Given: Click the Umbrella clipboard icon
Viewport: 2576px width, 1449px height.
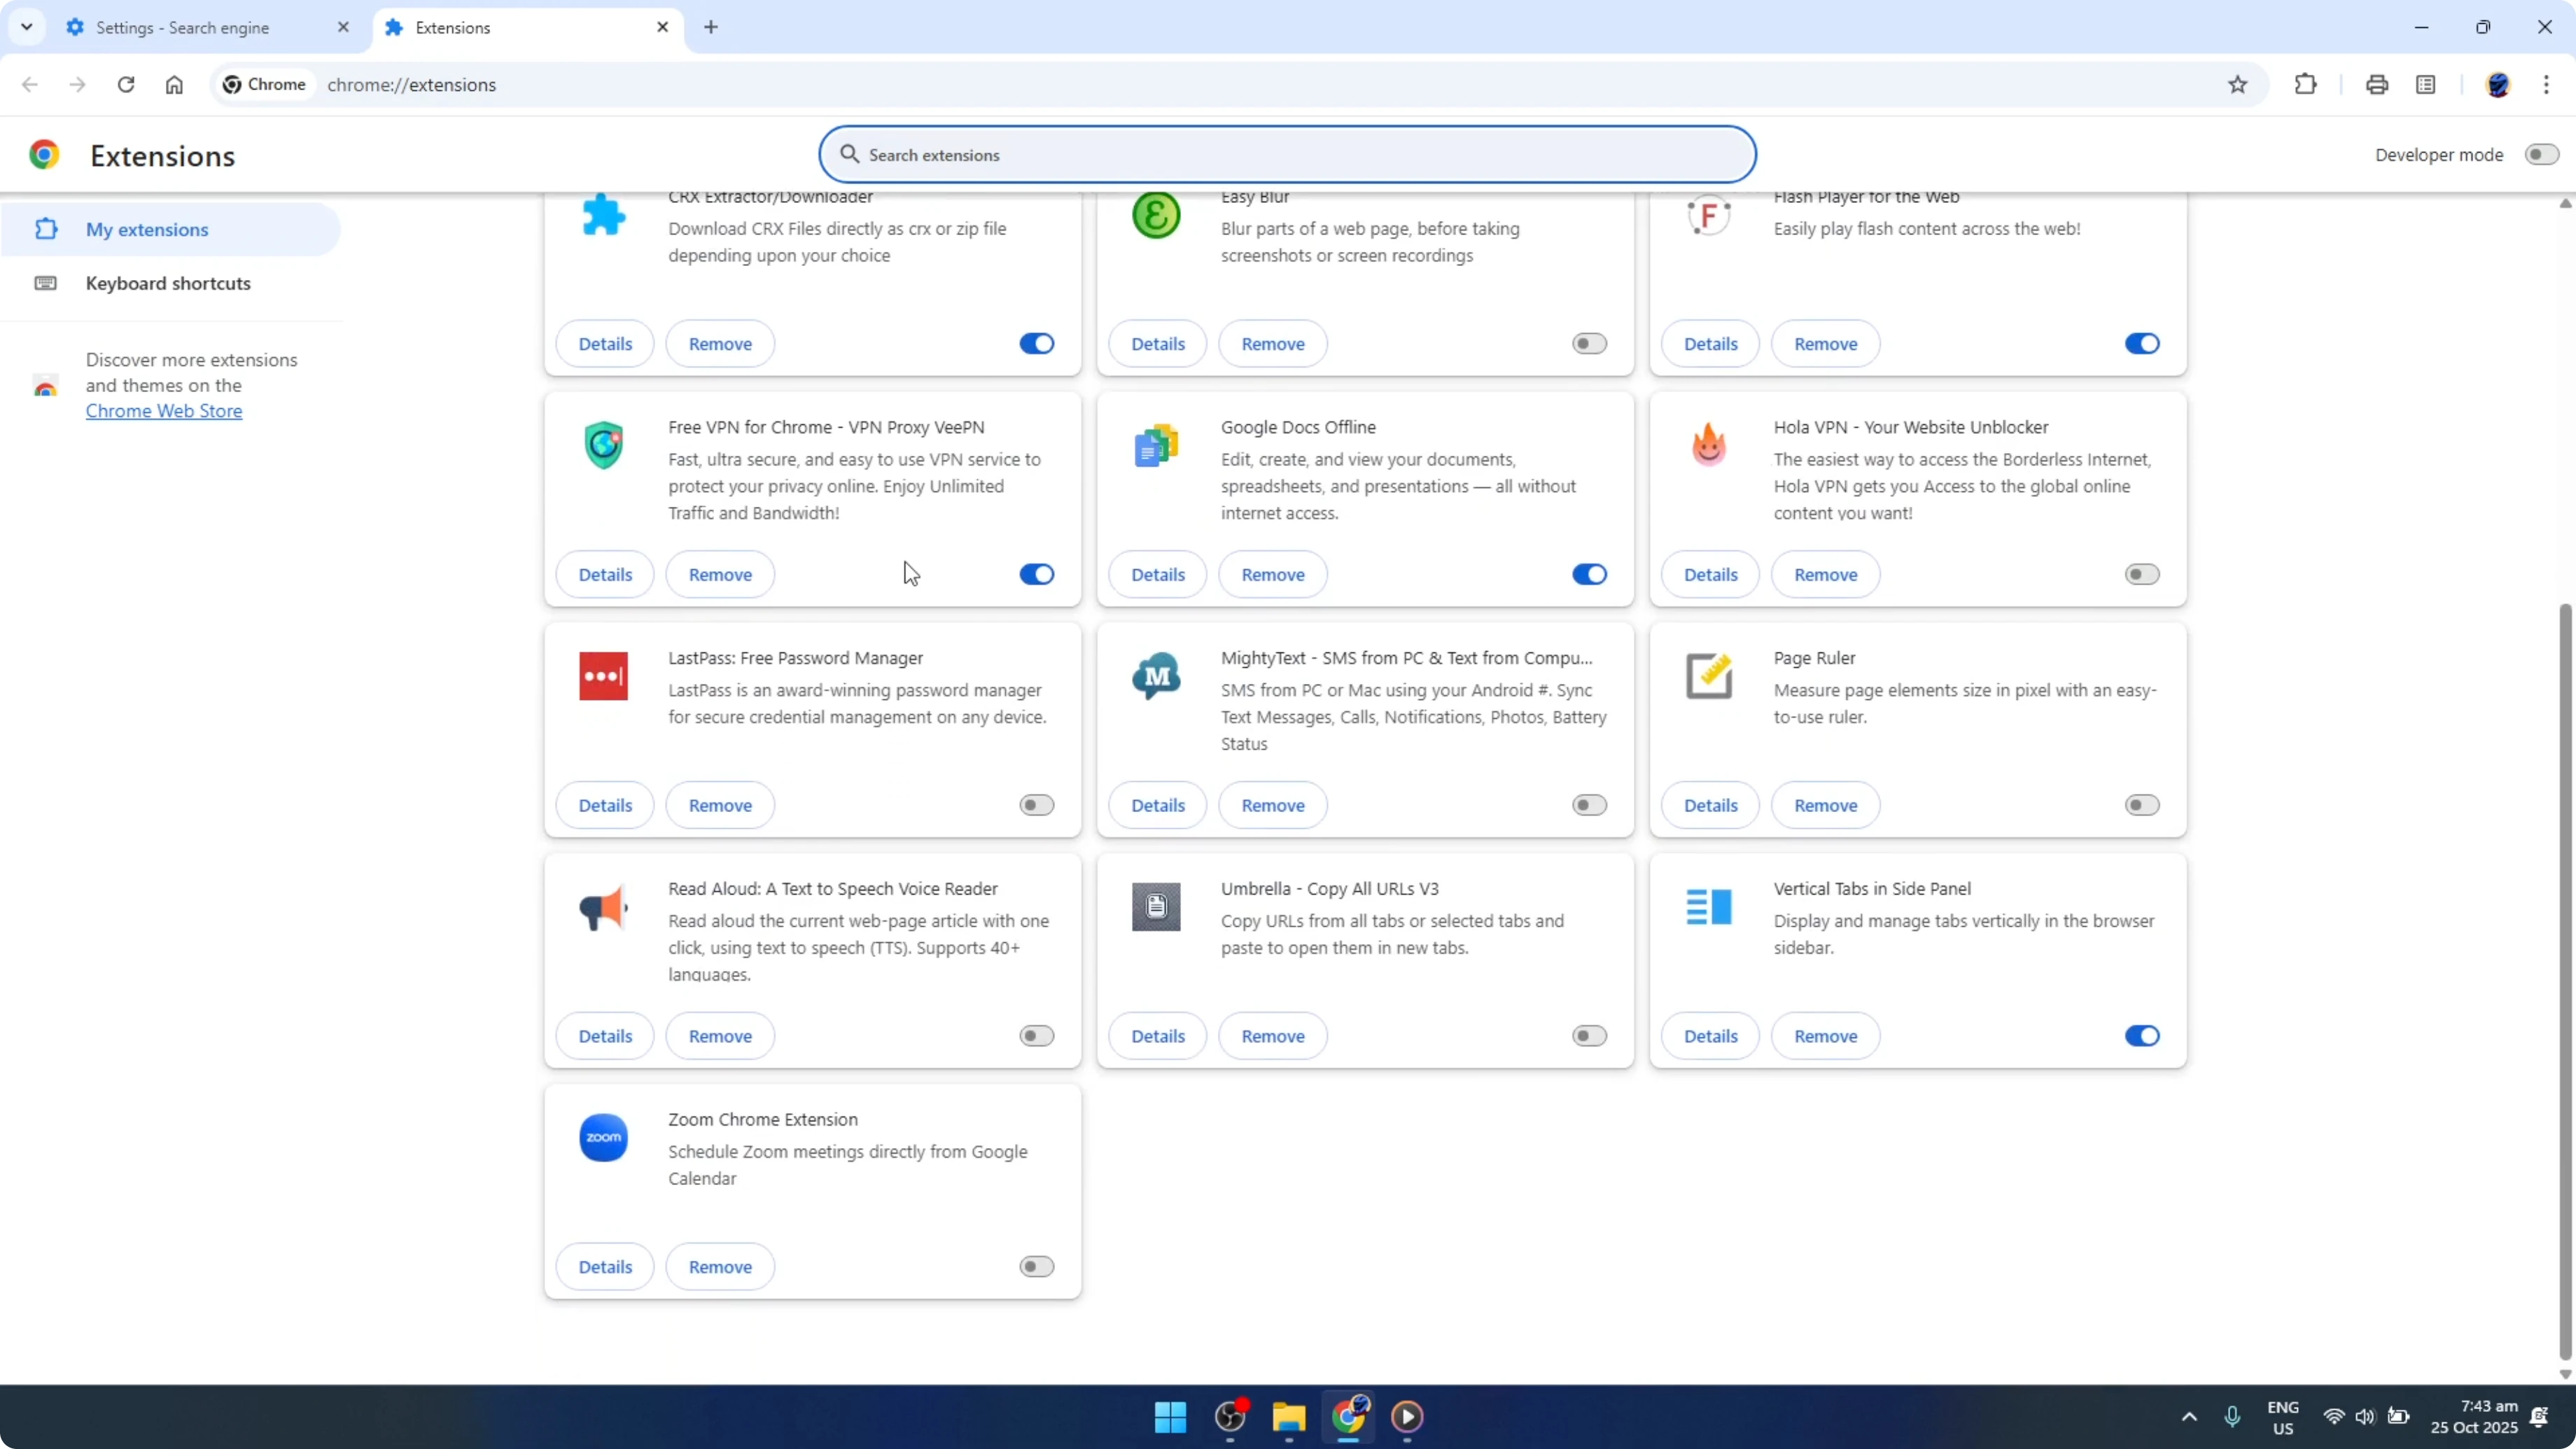Looking at the screenshot, I should [x=1156, y=908].
